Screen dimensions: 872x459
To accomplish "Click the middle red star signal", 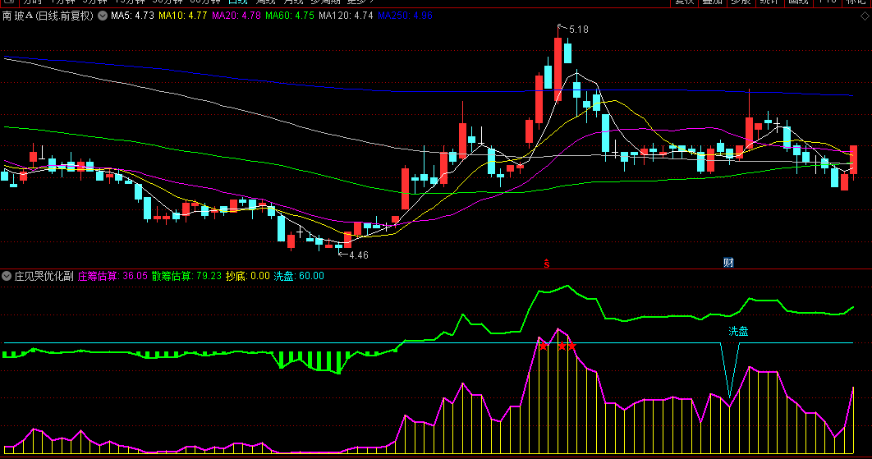I will pos(562,346).
